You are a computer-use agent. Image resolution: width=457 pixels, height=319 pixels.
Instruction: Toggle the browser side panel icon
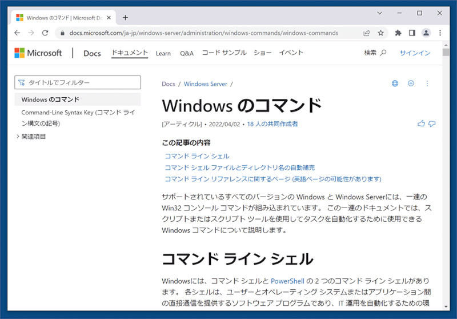point(412,33)
